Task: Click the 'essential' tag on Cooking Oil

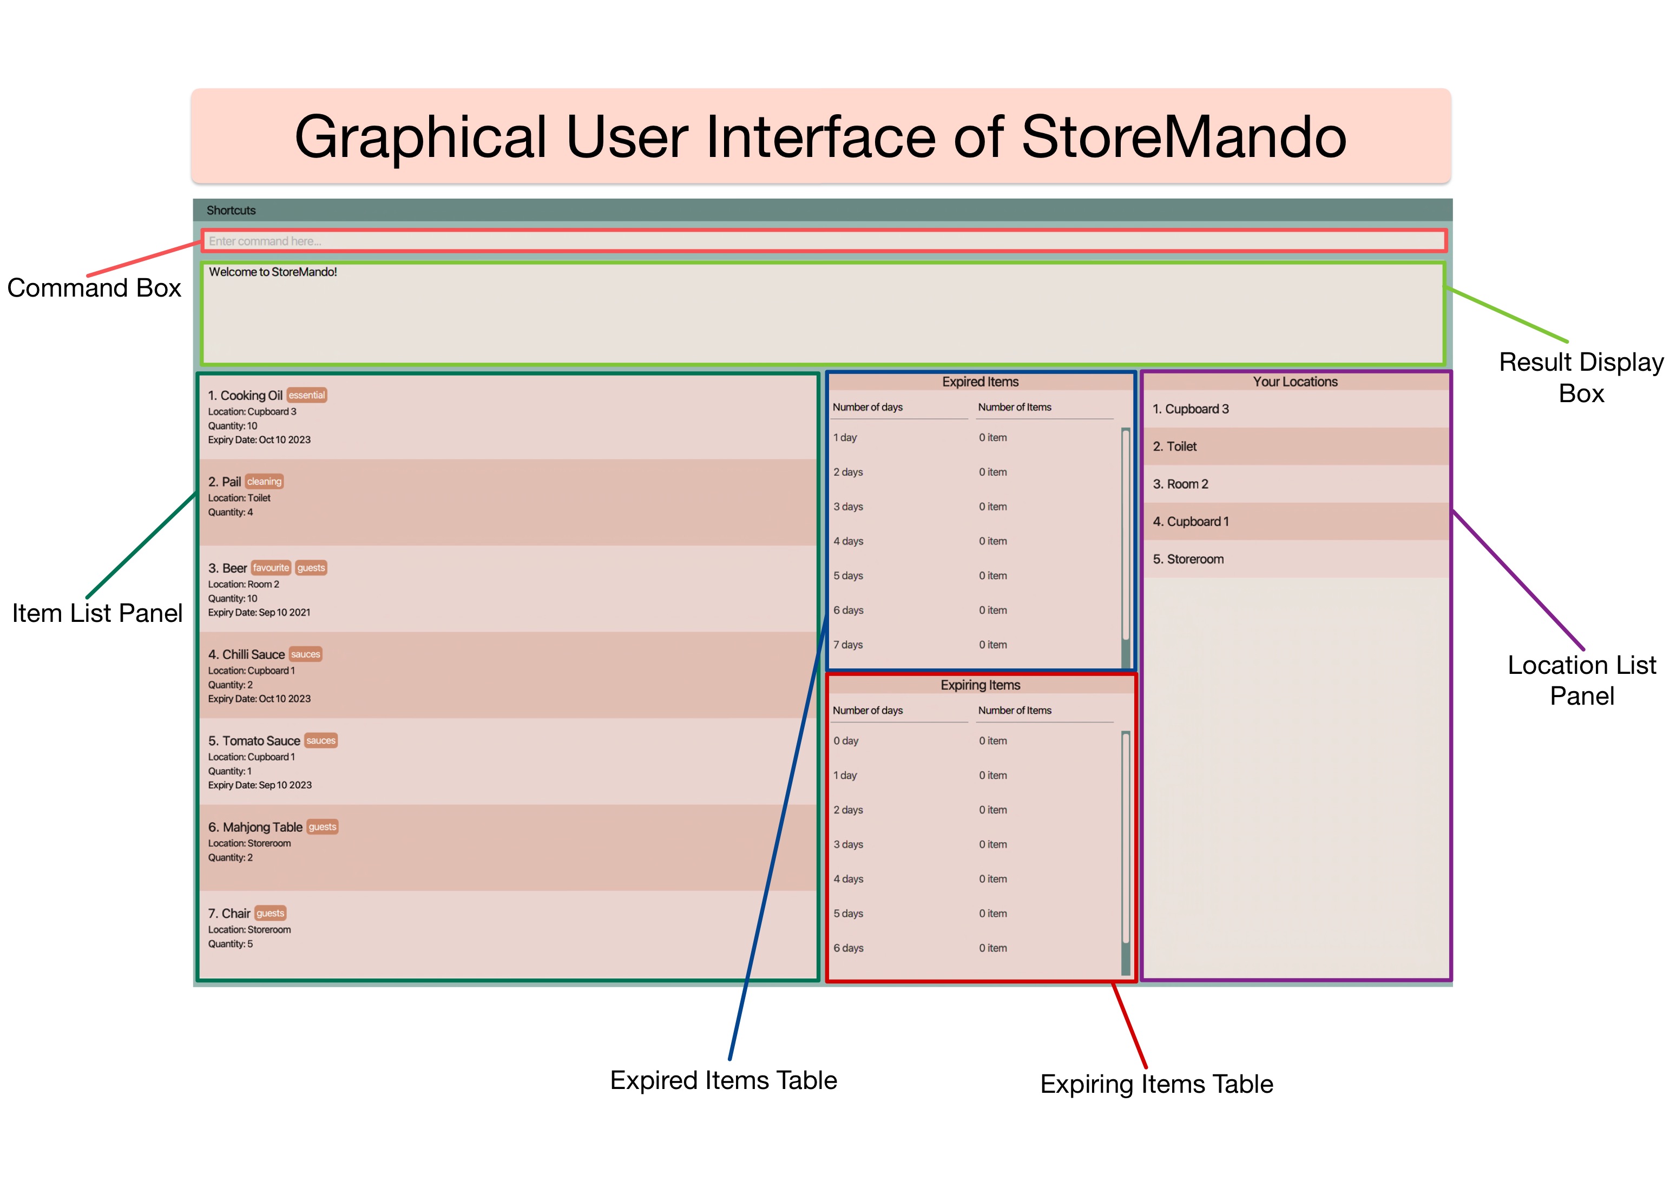Action: coord(307,395)
